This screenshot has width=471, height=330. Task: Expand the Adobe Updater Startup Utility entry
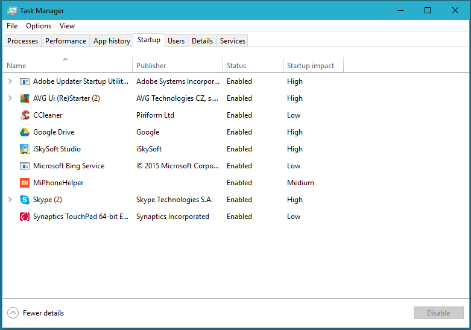click(10, 81)
